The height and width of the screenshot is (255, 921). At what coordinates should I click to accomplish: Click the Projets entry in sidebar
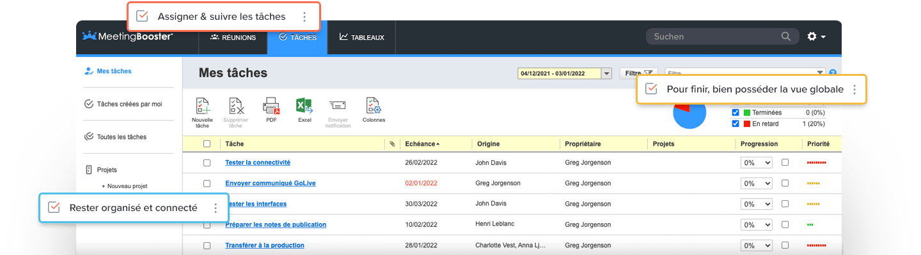107,170
